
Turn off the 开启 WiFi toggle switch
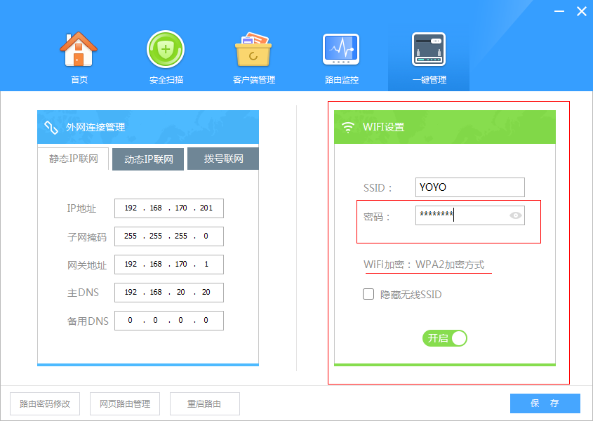click(x=444, y=338)
